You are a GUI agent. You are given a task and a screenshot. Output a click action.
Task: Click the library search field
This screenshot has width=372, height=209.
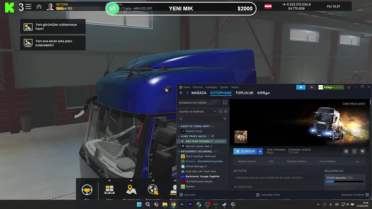coord(200,119)
